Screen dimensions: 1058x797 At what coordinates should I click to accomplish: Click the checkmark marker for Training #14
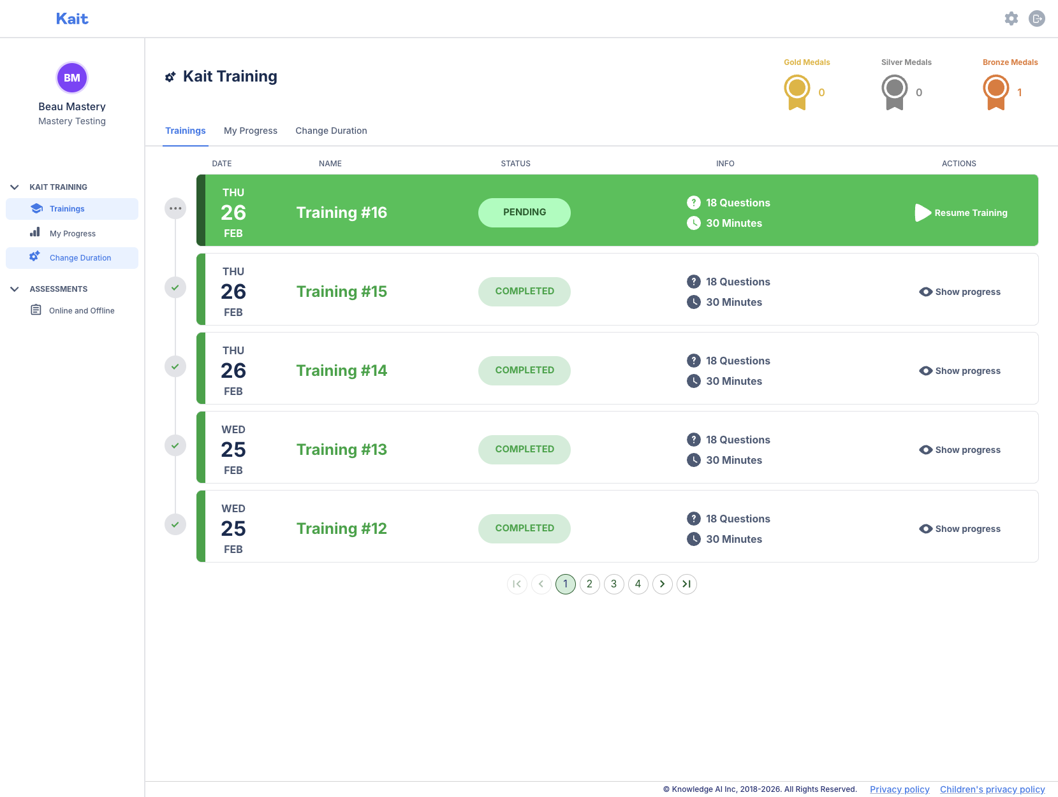pyautogui.click(x=175, y=366)
